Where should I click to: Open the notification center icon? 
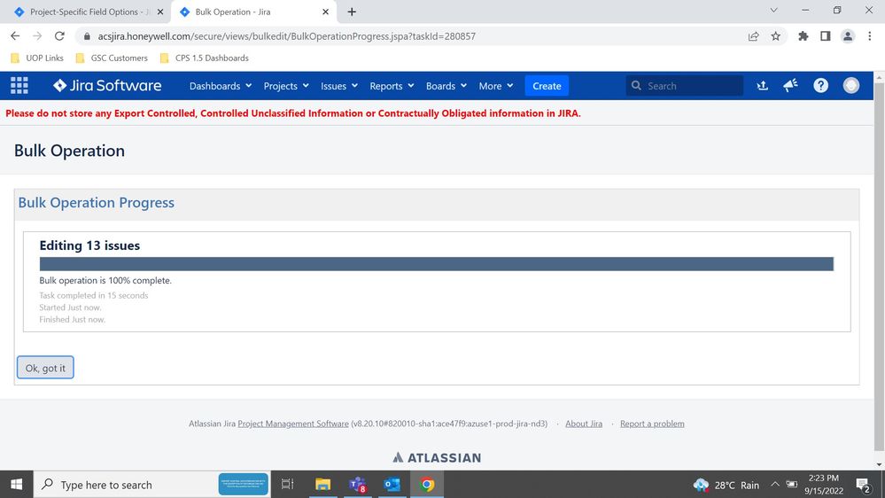(863, 485)
